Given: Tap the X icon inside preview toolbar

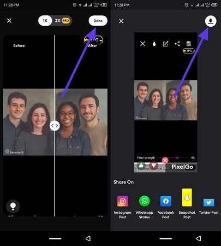Looking at the screenshot, I should 142,44.
